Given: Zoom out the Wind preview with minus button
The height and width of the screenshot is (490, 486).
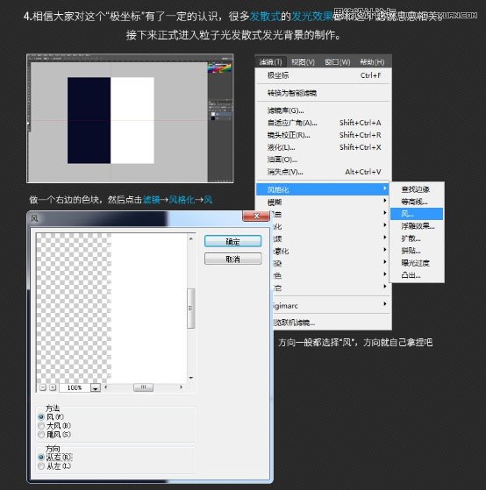Looking at the screenshot, I should pos(43,387).
